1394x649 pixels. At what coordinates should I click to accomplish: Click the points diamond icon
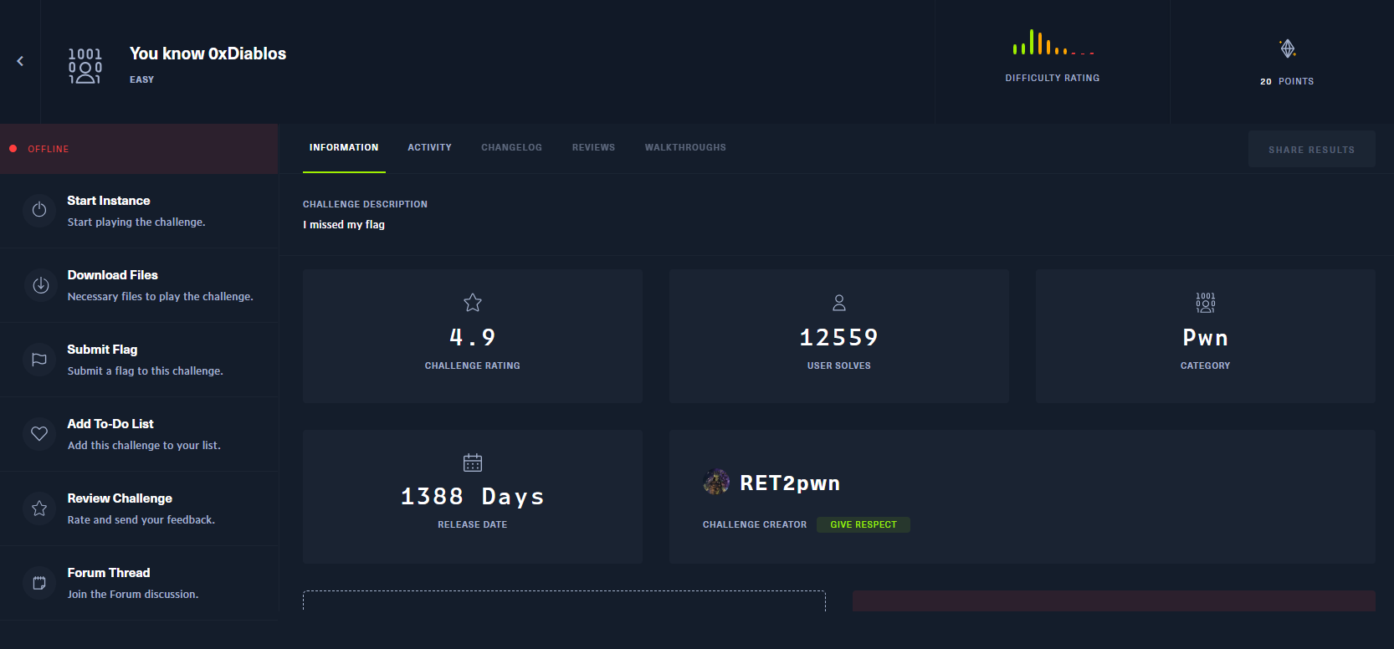[x=1288, y=49]
